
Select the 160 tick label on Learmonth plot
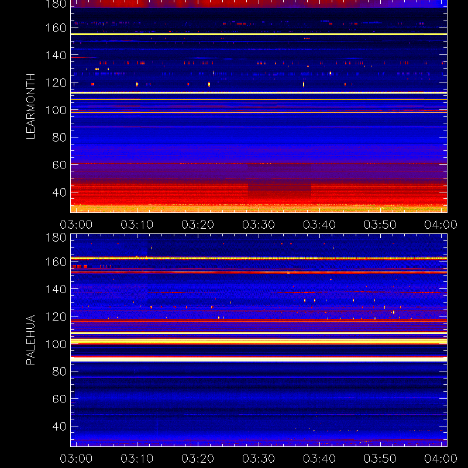[56, 27]
